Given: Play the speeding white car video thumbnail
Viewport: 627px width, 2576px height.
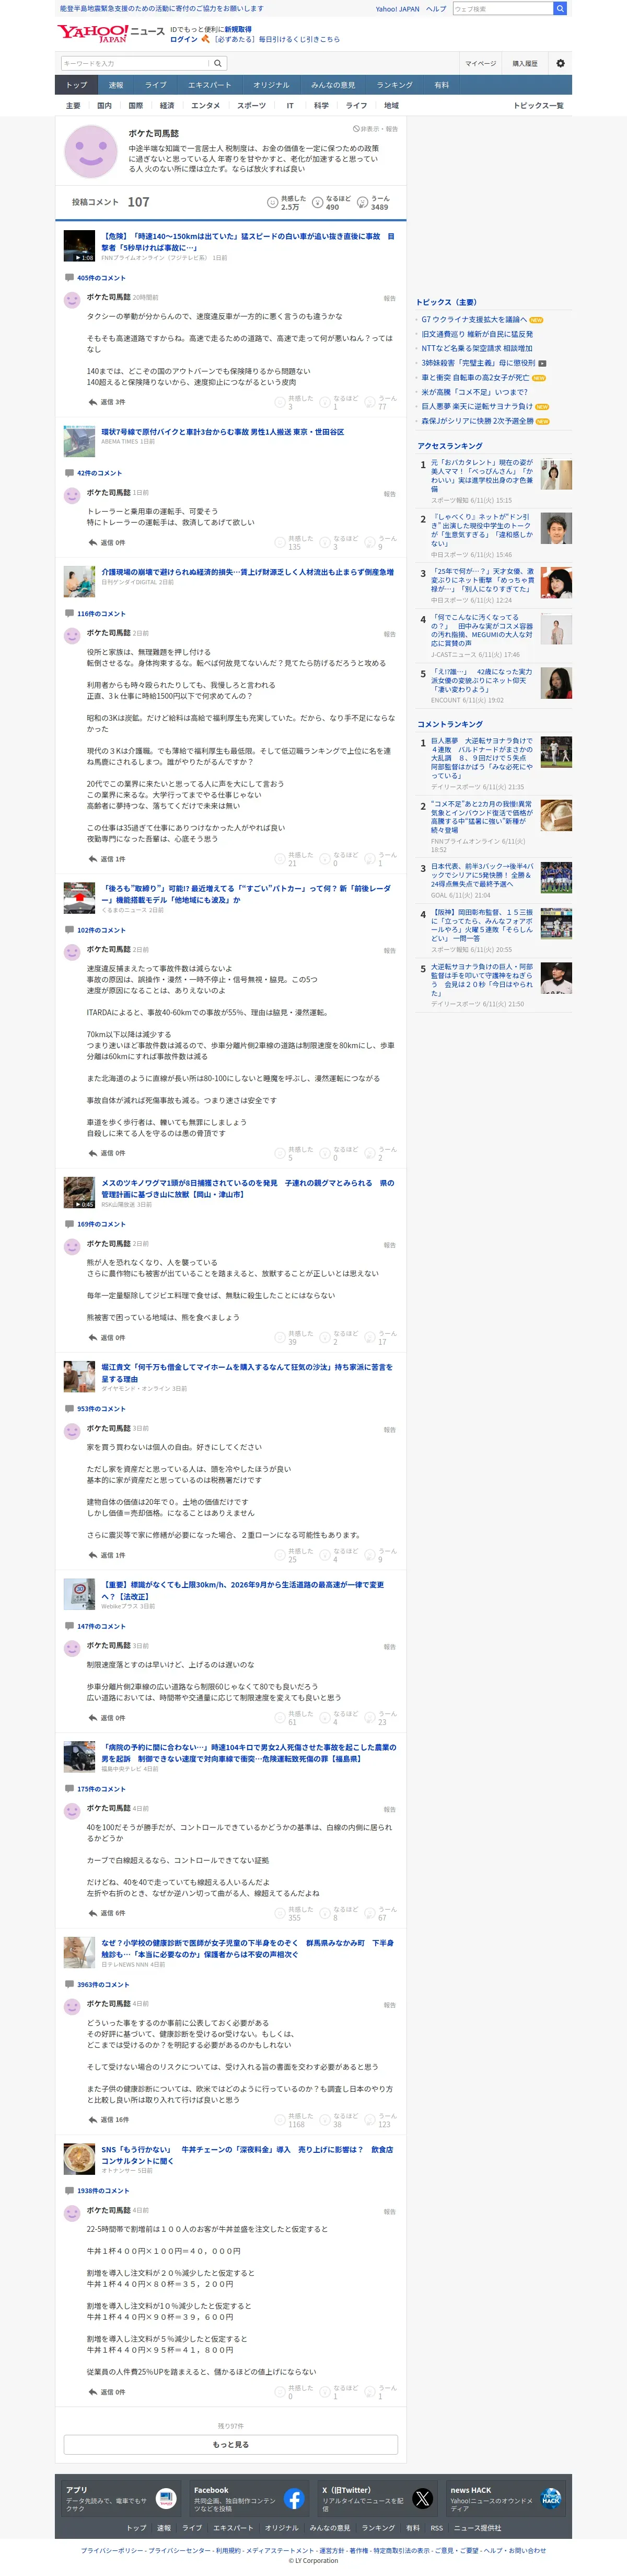Looking at the screenshot, I should 79,246.
